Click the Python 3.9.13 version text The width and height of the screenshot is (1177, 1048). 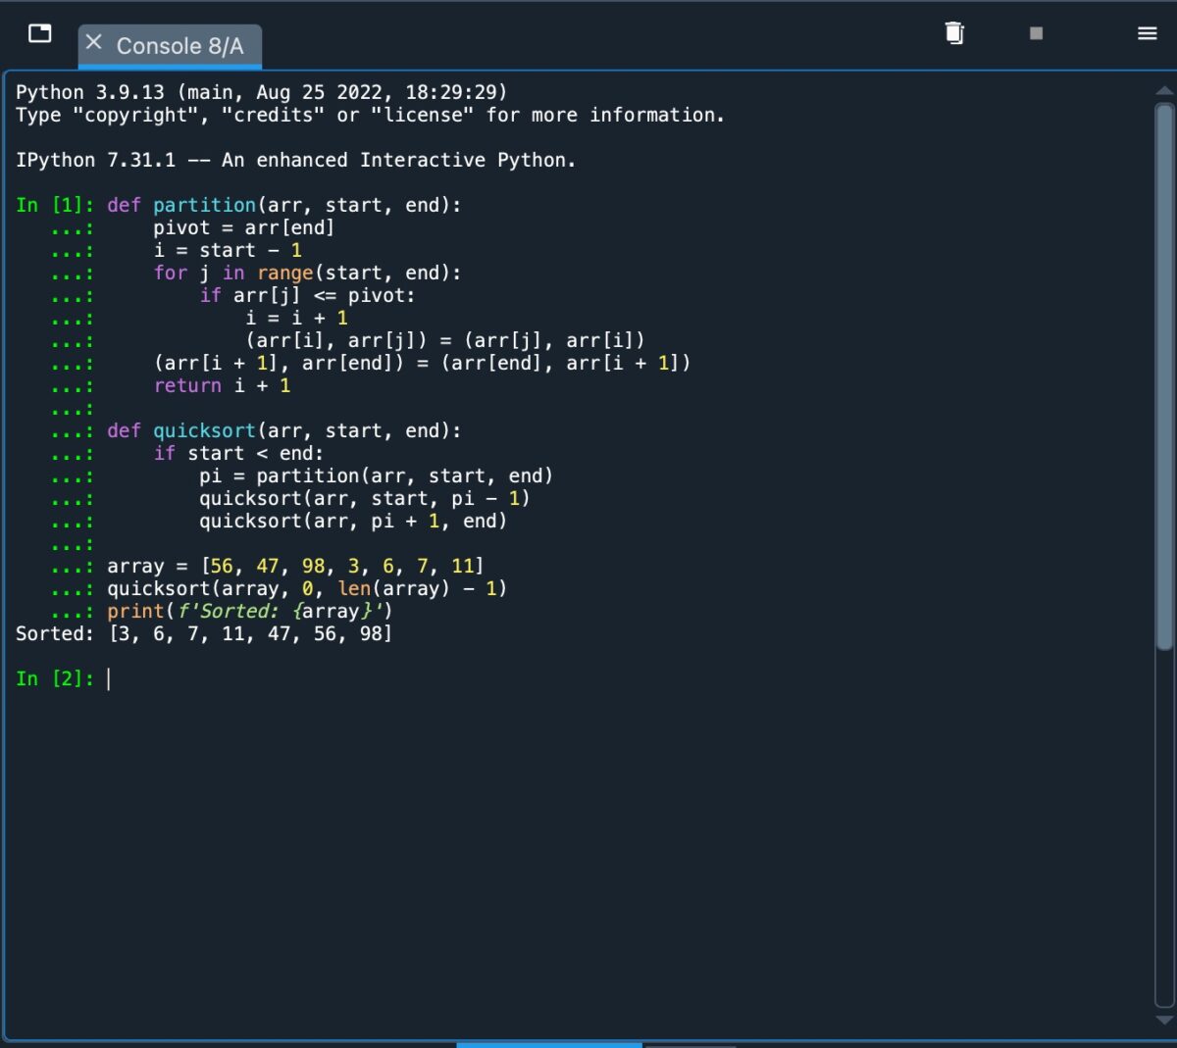tap(90, 92)
